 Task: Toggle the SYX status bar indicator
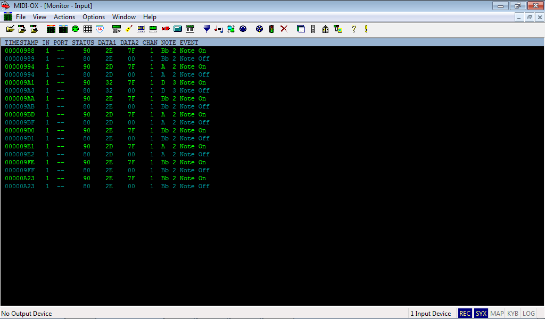click(481, 314)
